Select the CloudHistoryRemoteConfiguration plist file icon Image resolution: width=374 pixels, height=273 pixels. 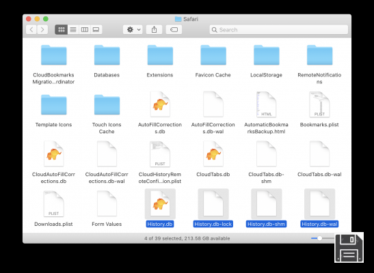[160, 154]
